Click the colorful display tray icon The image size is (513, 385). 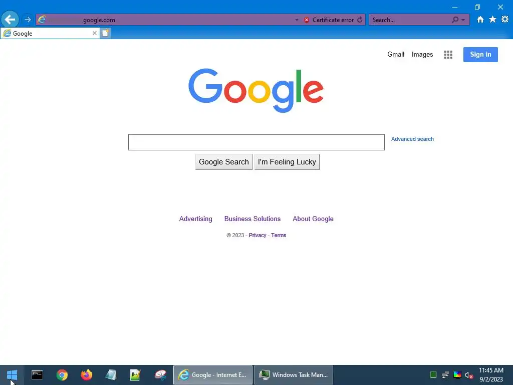(457, 375)
